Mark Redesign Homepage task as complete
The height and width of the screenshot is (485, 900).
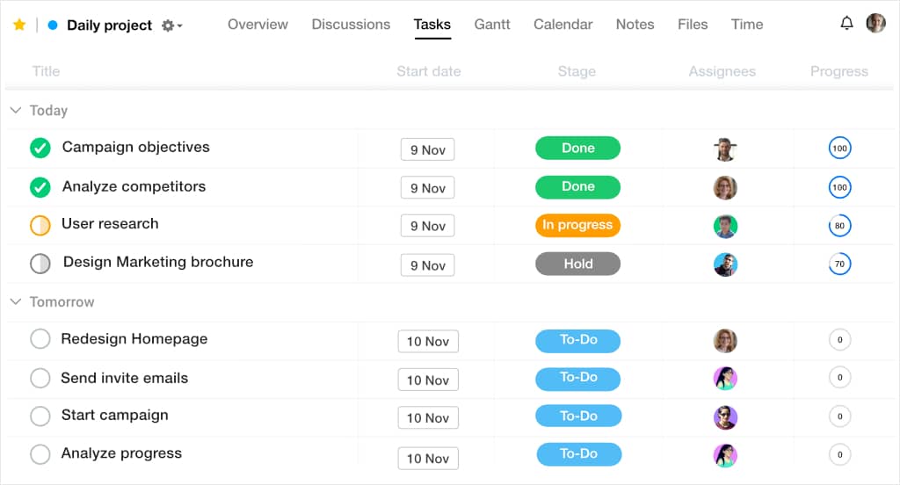40,339
